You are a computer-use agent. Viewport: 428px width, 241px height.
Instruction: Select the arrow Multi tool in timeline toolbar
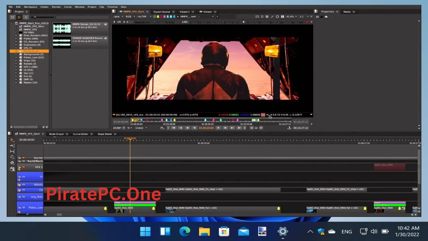pos(12,140)
